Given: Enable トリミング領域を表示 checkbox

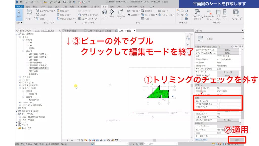Looking at the screenshot, I should tap(218, 104).
